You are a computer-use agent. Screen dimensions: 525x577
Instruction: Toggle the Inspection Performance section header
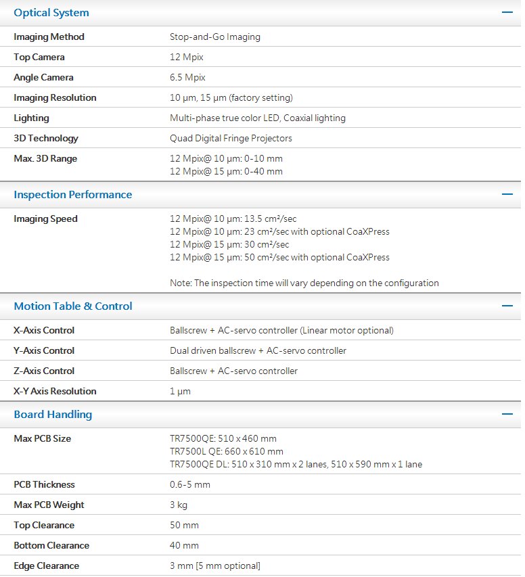(73, 195)
